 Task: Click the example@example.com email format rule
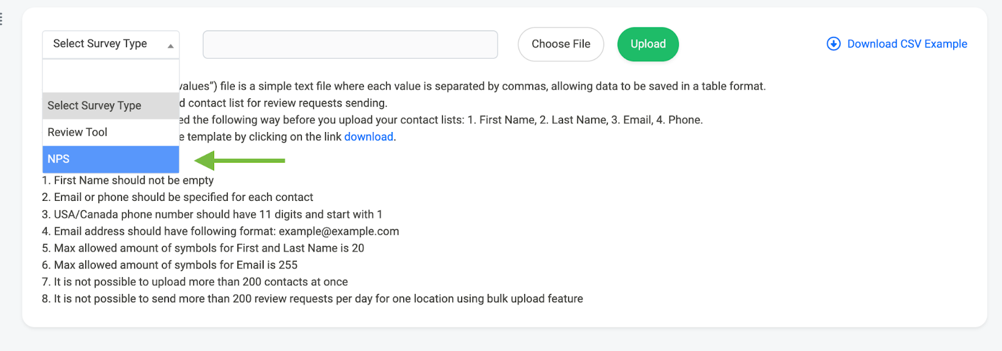coord(220,231)
